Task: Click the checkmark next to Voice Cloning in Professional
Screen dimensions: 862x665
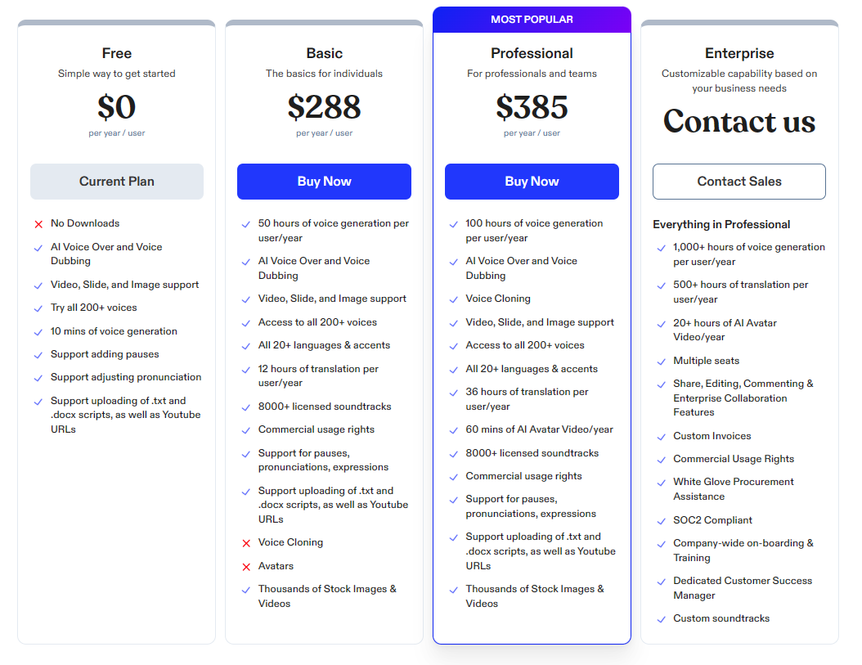Action: tap(454, 299)
